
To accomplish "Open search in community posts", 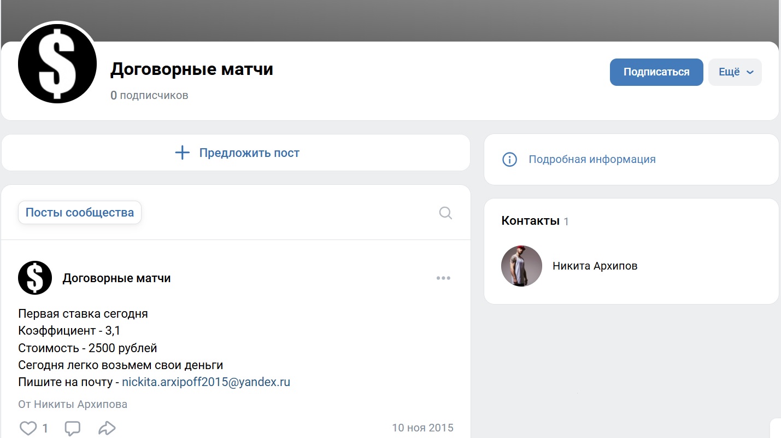I will [x=445, y=213].
